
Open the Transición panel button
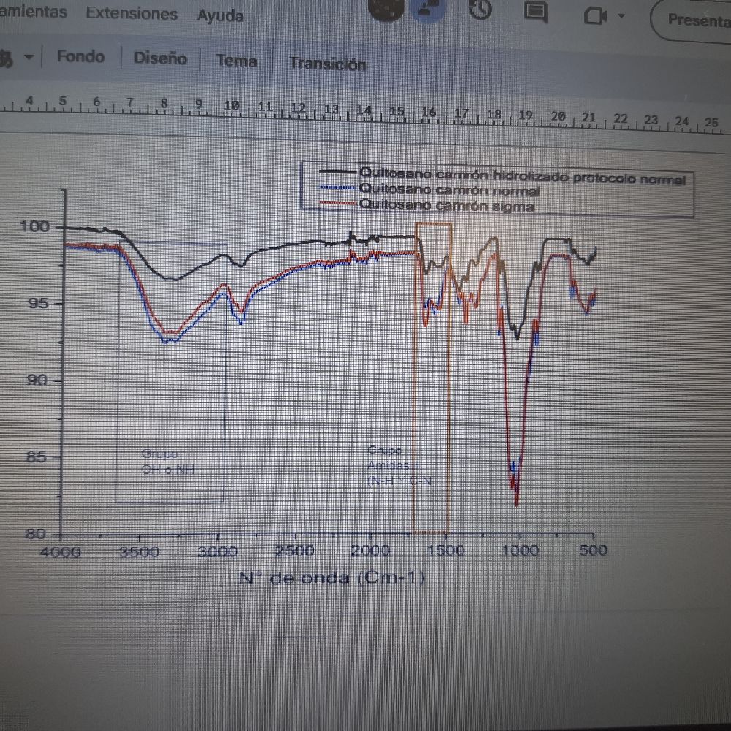327,64
